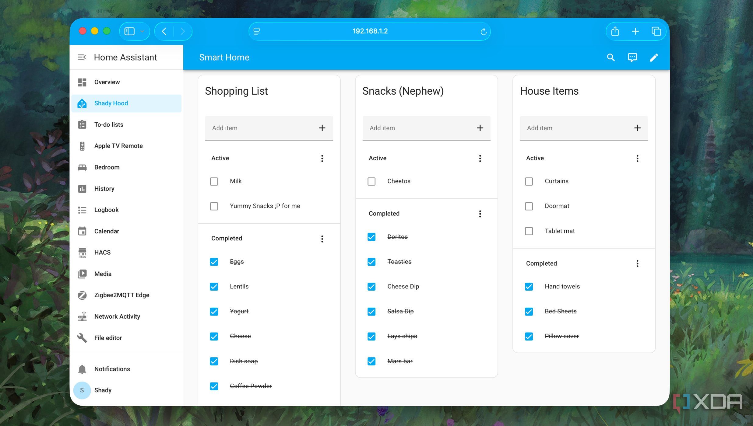This screenshot has height=426, width=753.
Task: Open Completed menu in House Items
Action: click(x=637, y=264)
